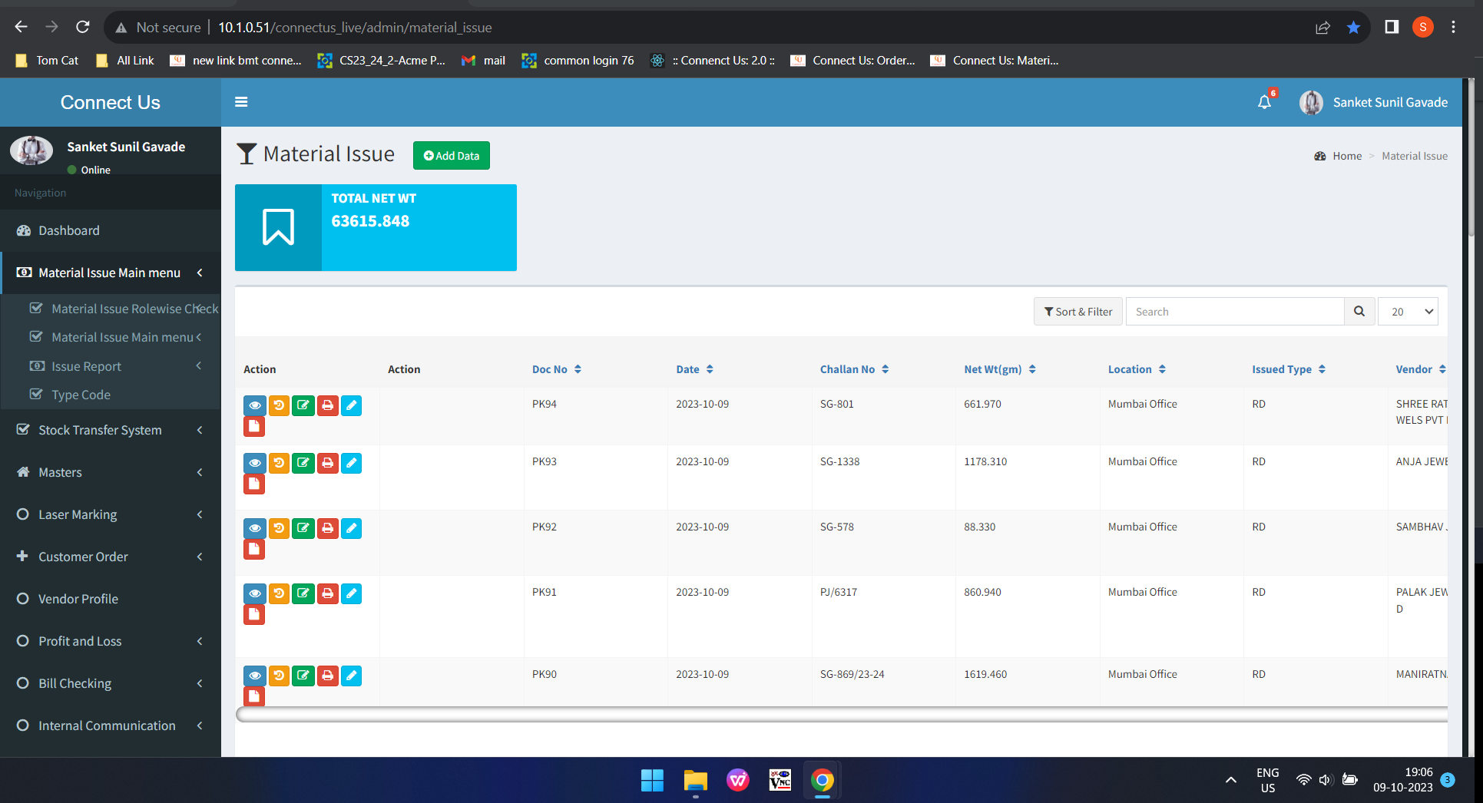Click green edit icon in PK92 row
The height and width of the screenshot is (803, 1483).
(x=303, y=528)
